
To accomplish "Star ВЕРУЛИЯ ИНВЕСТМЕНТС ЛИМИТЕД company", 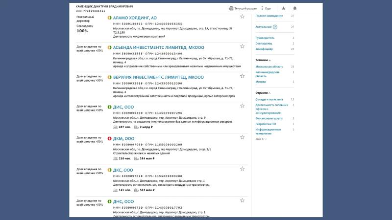I will click(x=242, y=76).
